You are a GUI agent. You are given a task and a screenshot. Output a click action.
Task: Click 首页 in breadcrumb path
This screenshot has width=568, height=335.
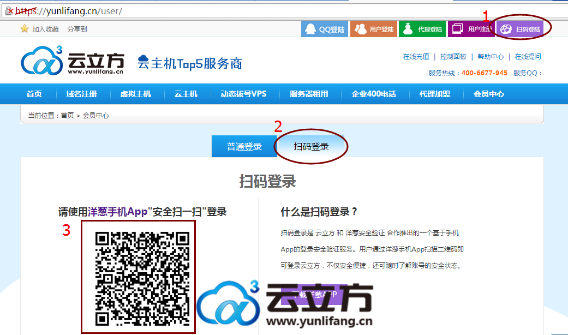point(67,116)
